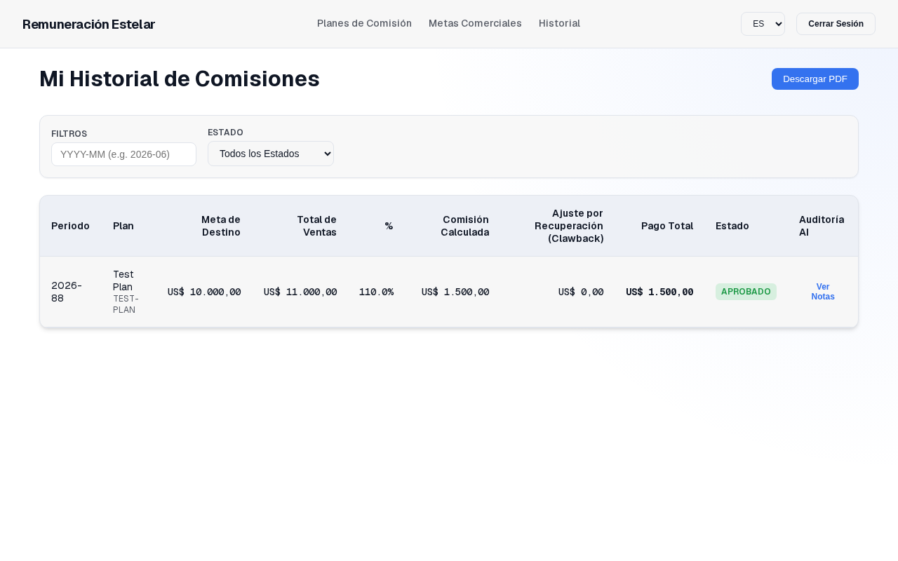The height and width of the screenshot is (561, 898).
Task: Click the APROBADO status badge
Action: 746,292
